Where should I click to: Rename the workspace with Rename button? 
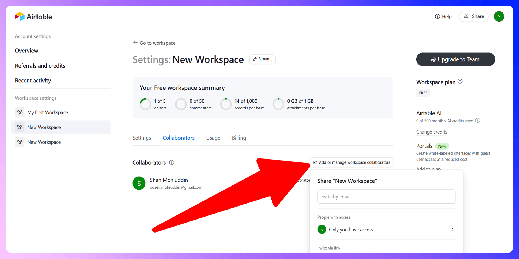(x=262, y=59)
